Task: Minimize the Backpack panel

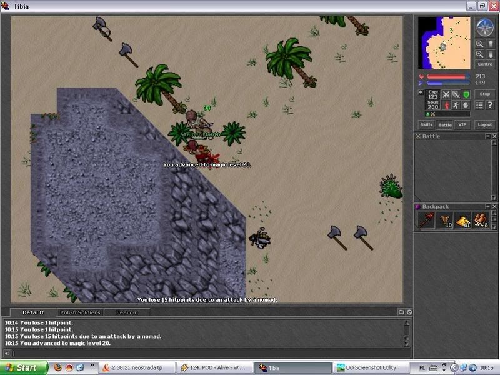Action: 488,207
